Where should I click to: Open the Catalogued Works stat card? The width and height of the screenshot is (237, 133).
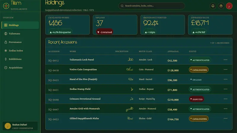pos(68,25)
